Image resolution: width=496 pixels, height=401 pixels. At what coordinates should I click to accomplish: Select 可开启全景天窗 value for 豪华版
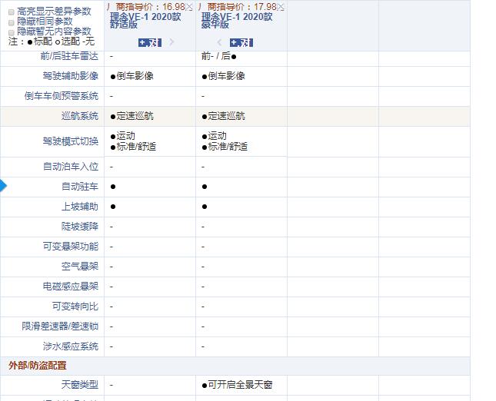pos(237,385)
